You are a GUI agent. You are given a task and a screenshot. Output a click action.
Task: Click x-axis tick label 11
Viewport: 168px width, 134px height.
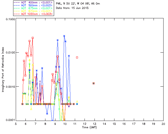point(75,124)
